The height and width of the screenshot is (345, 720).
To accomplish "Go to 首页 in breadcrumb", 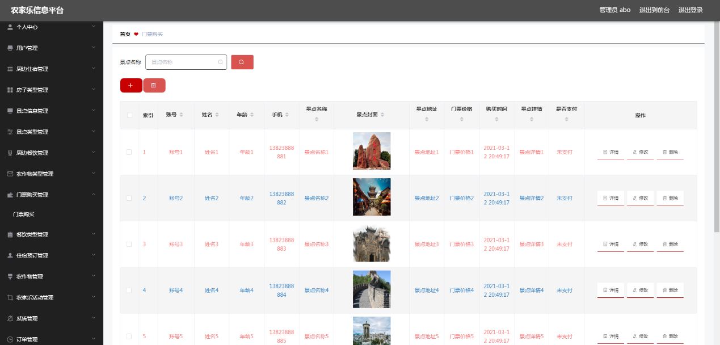I will point(125,34).
